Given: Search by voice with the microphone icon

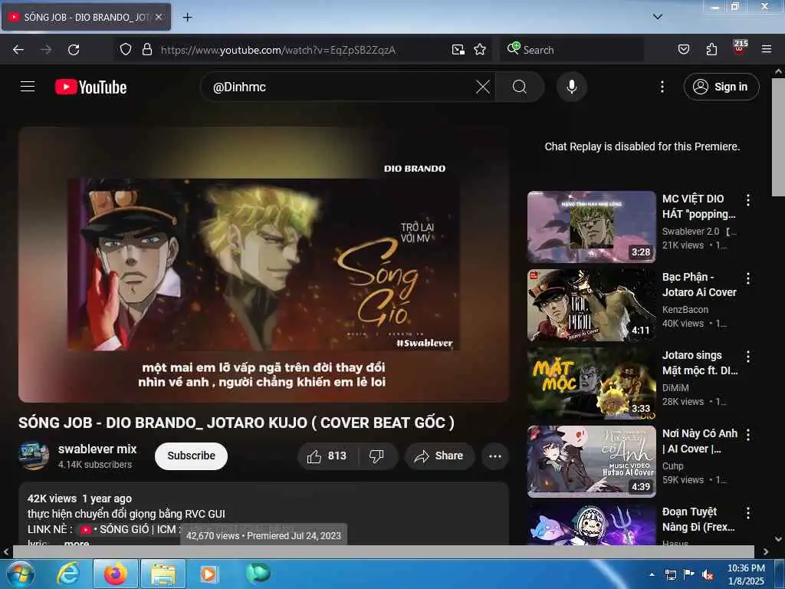Looking at the screenshot, I should point(572,87).
